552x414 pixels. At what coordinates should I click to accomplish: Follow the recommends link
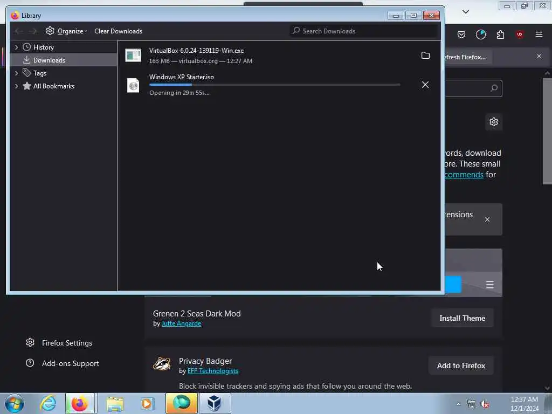(464, 175)
